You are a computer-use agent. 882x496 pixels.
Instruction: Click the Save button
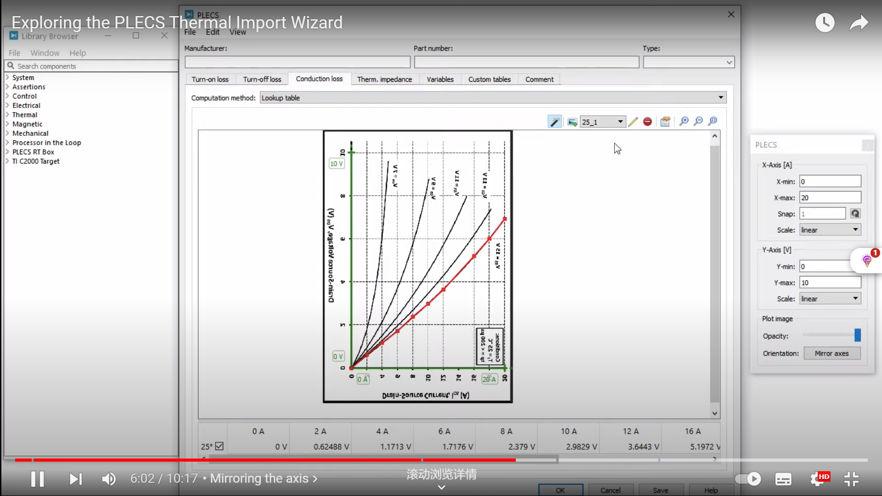tap(661, 490)
